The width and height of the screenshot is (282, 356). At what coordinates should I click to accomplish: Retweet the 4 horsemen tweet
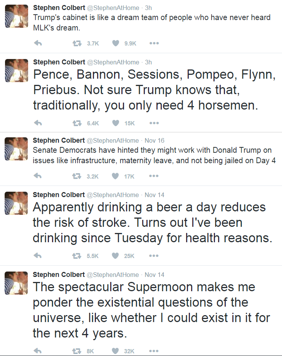coord(77,123)
